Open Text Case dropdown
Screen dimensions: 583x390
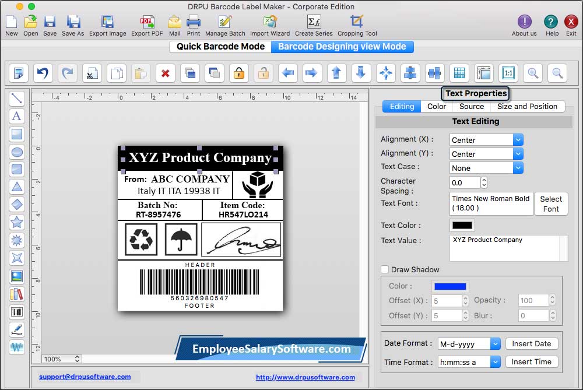[486, 168]
